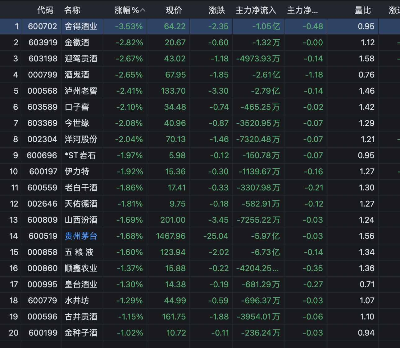The height and width of the screenshot is (348, 400).
Task: Click net inflow cell -6.73亿
Action: [x=266, y=252]
